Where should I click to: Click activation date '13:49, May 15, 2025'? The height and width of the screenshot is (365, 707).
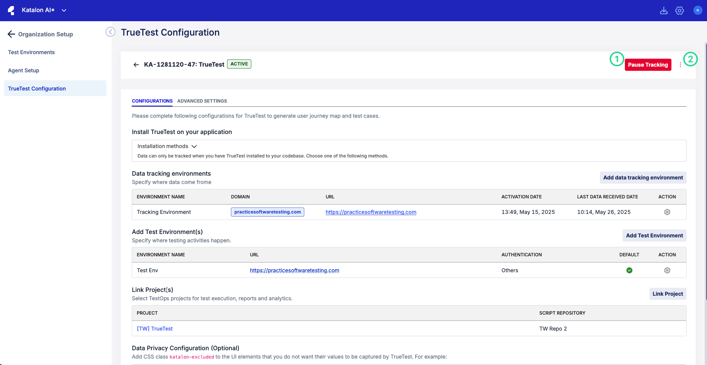point(528,212)
